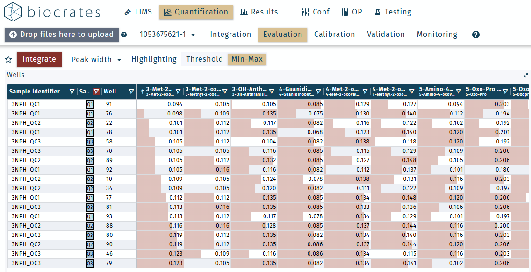Viewport: 531px width, 272px height.
Task: Select the 0.075 value in well 76 row
Action: (301, 114)
